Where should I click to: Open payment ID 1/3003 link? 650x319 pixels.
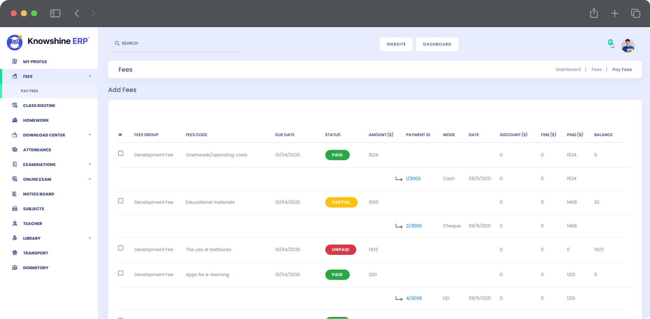[x=413, y=178]
